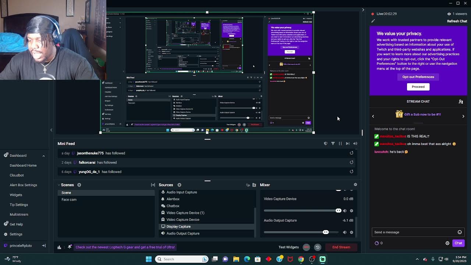This screenshot has width=471, height=265.
Task: Select the Face cam scene
Action: 106,199
